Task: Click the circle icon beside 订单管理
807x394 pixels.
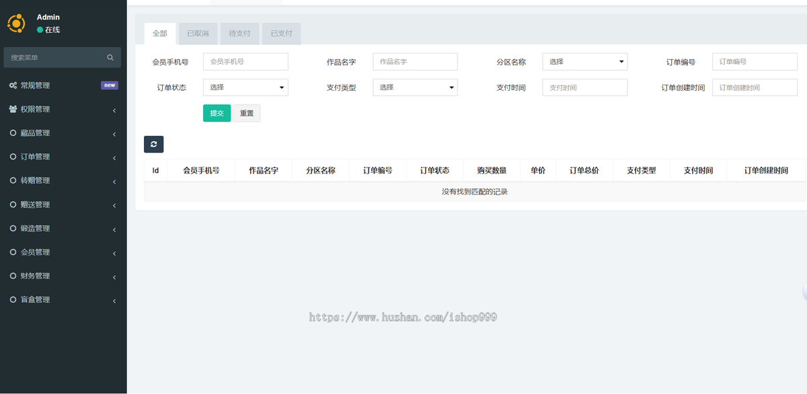Action: click(x=13, y=157)
